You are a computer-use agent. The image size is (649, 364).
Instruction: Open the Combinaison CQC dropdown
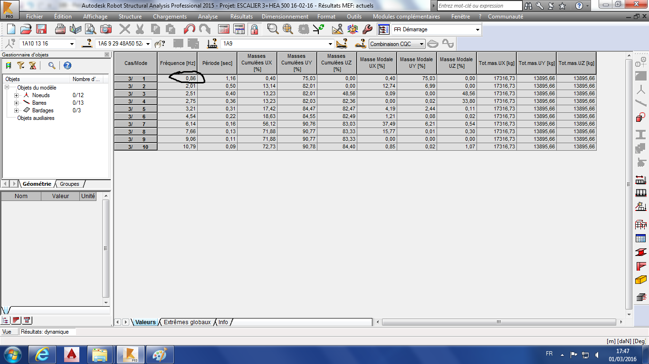[x=421, y=44]
